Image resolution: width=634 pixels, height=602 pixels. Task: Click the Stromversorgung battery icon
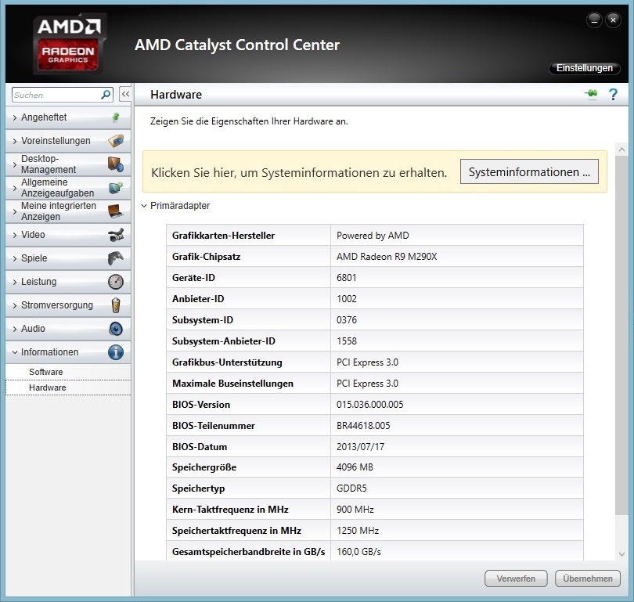point(116,305)
